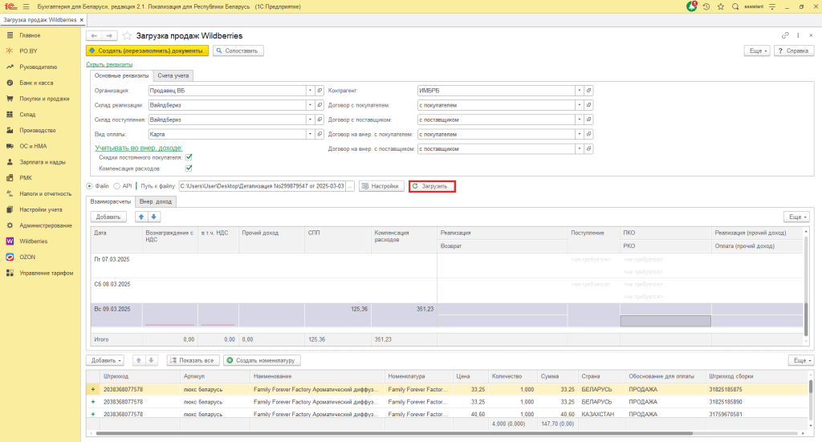Move row up with blue arrow

141,217
